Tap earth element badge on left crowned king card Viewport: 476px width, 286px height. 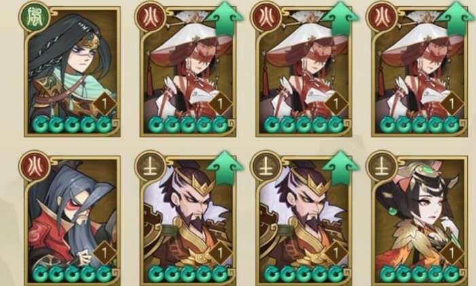(x=150, y=167)
